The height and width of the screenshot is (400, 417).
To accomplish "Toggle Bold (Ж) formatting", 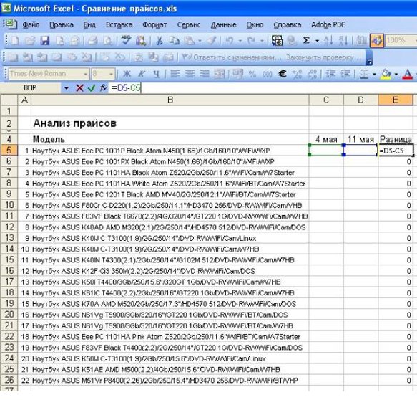I will pos(127,74).
